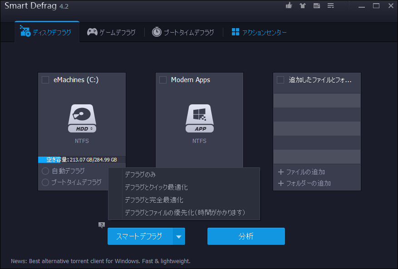Click the スマートデフラグ button
Viewport: 398px width, 269px height.
pyautogui.click(x=140, y=236)
